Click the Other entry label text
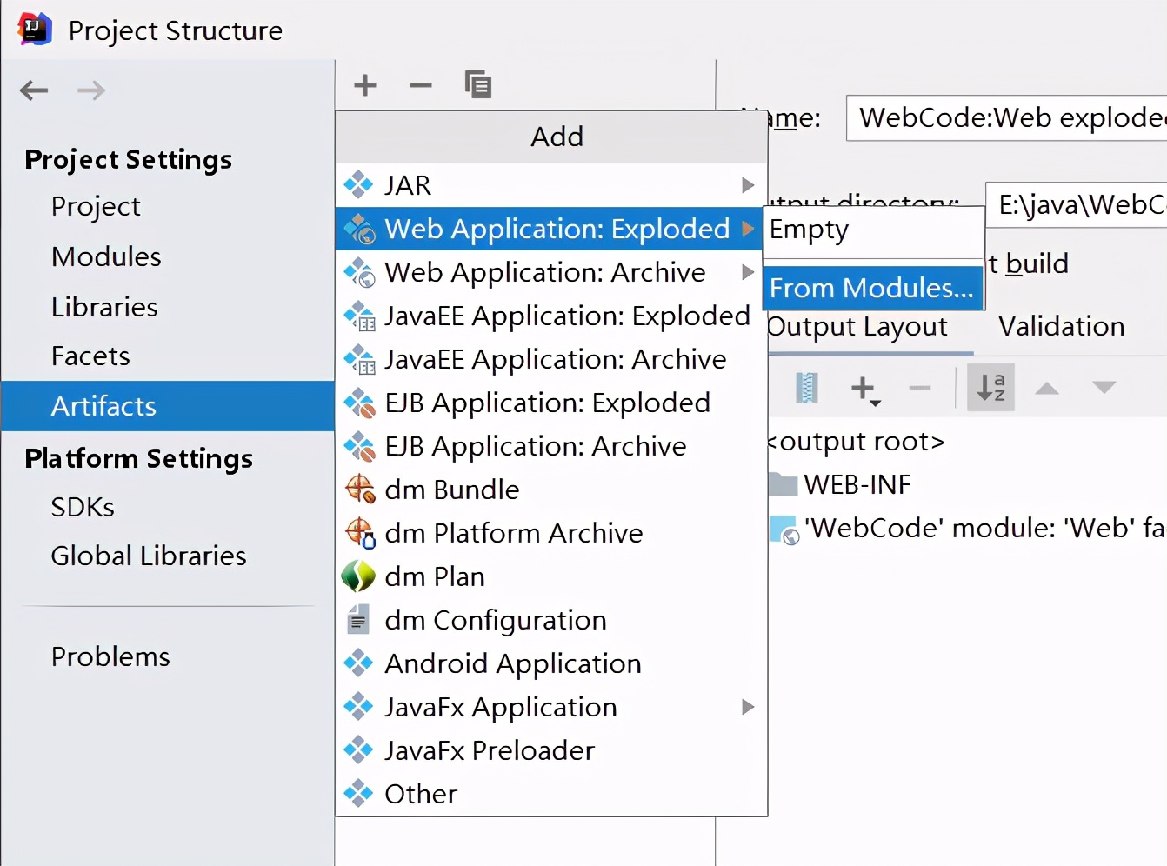Viewport: 1167px width, 866px height. click(x=421, y=794)
